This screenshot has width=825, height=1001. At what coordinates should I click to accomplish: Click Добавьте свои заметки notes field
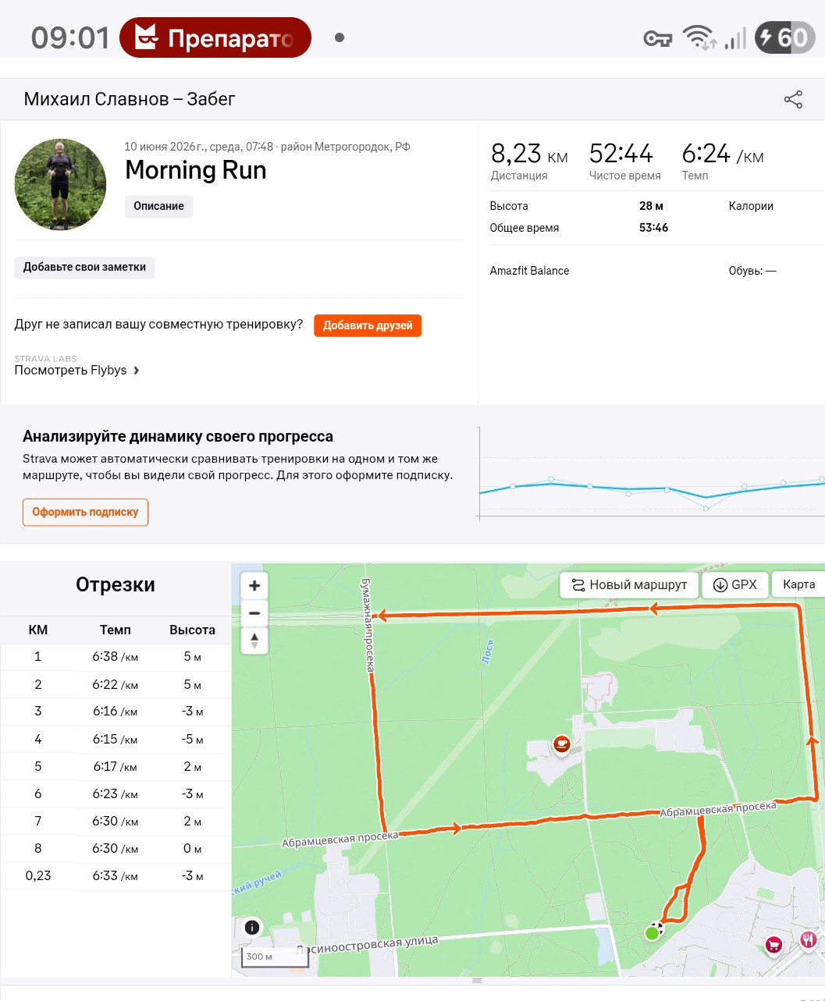tap(84, 267)
